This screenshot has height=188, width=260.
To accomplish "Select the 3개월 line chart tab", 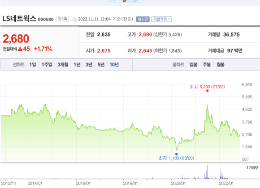I will [63, 65].
